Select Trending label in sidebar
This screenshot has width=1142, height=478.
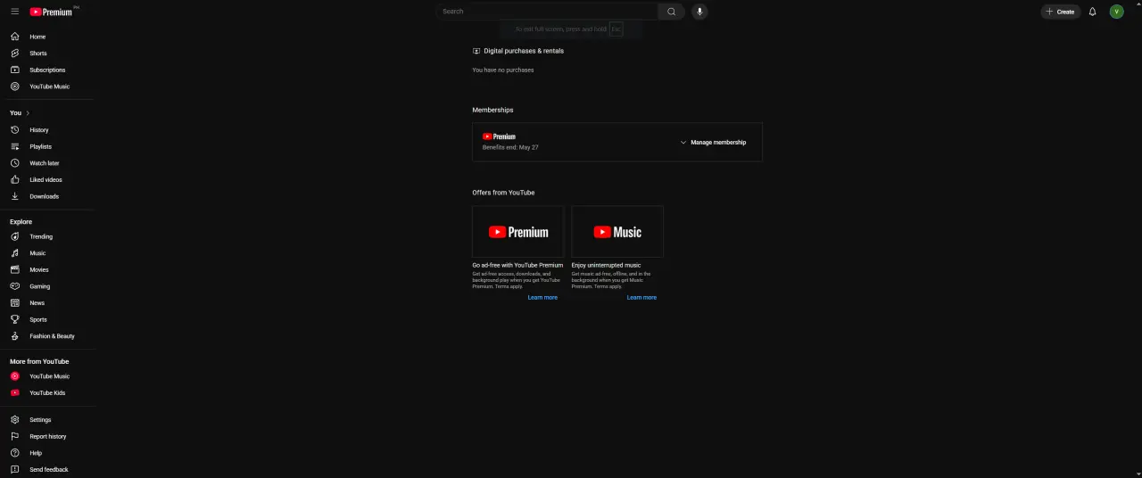pyautogui.click(x=41, y=236)
